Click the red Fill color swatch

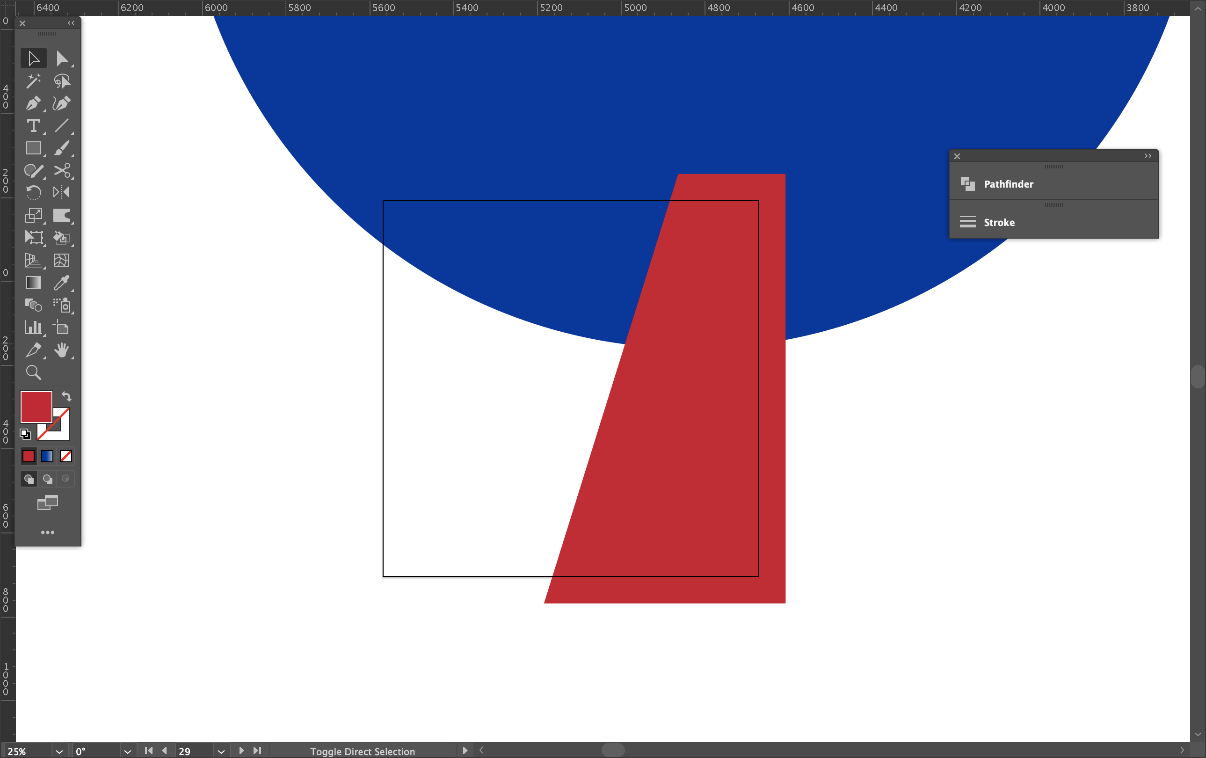point(36,406)
